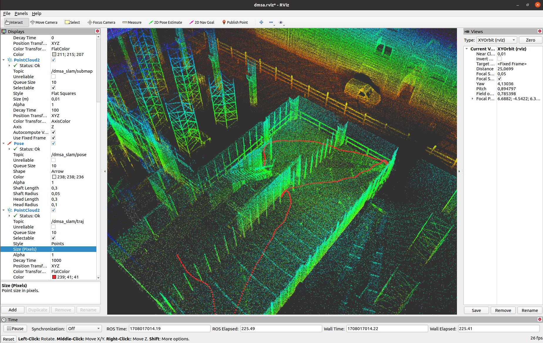Open the view Type XYOrbit dropdown
543x343 pixels.
point(497,40)
